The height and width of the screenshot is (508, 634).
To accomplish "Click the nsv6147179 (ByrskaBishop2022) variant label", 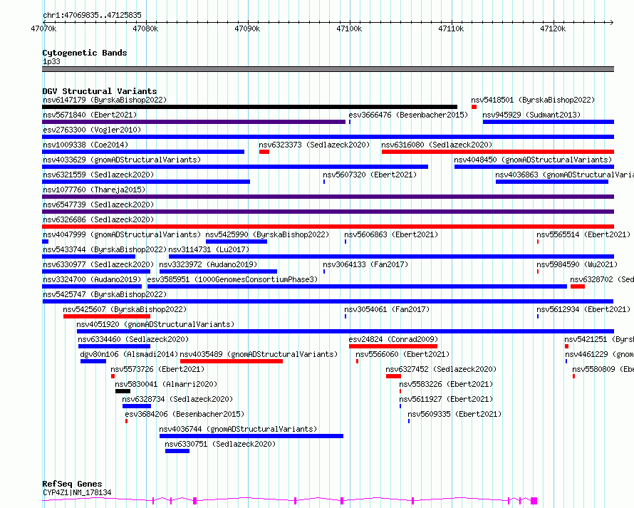I will coord(105,100).
